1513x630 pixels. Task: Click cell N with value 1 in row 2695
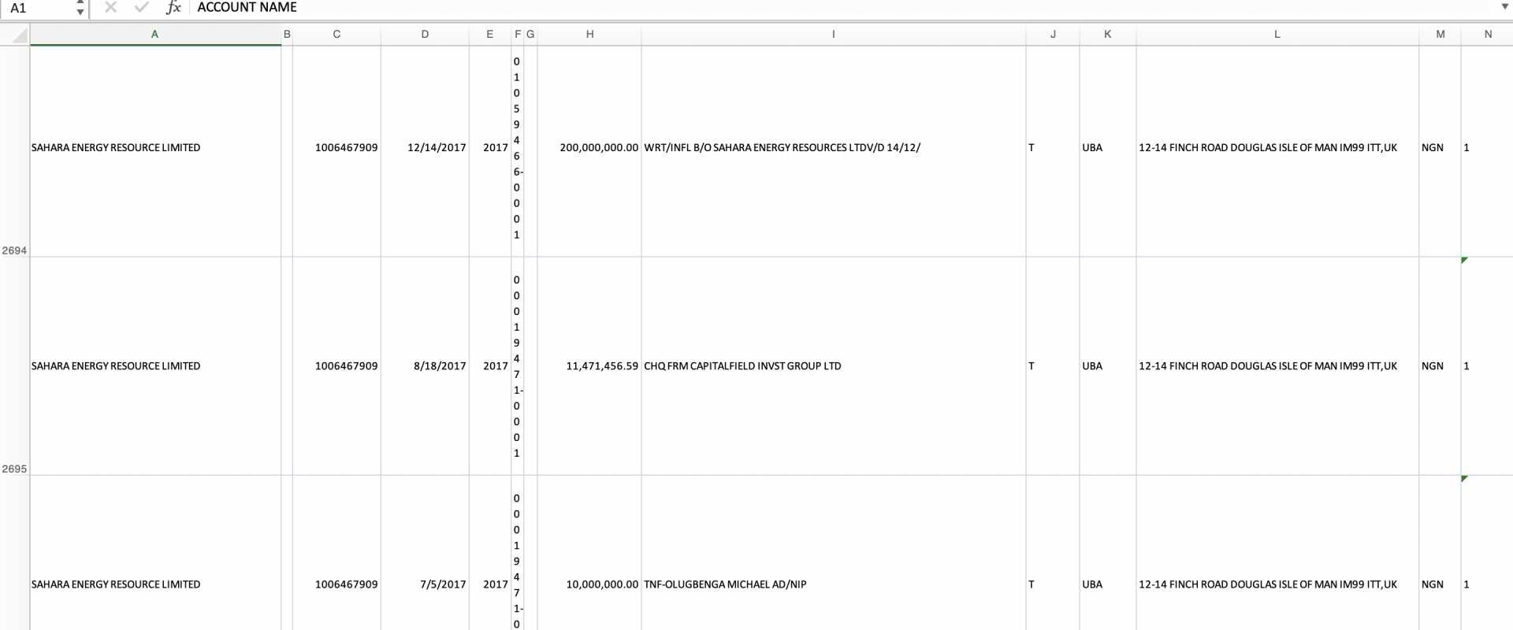tap(1487, 366)
